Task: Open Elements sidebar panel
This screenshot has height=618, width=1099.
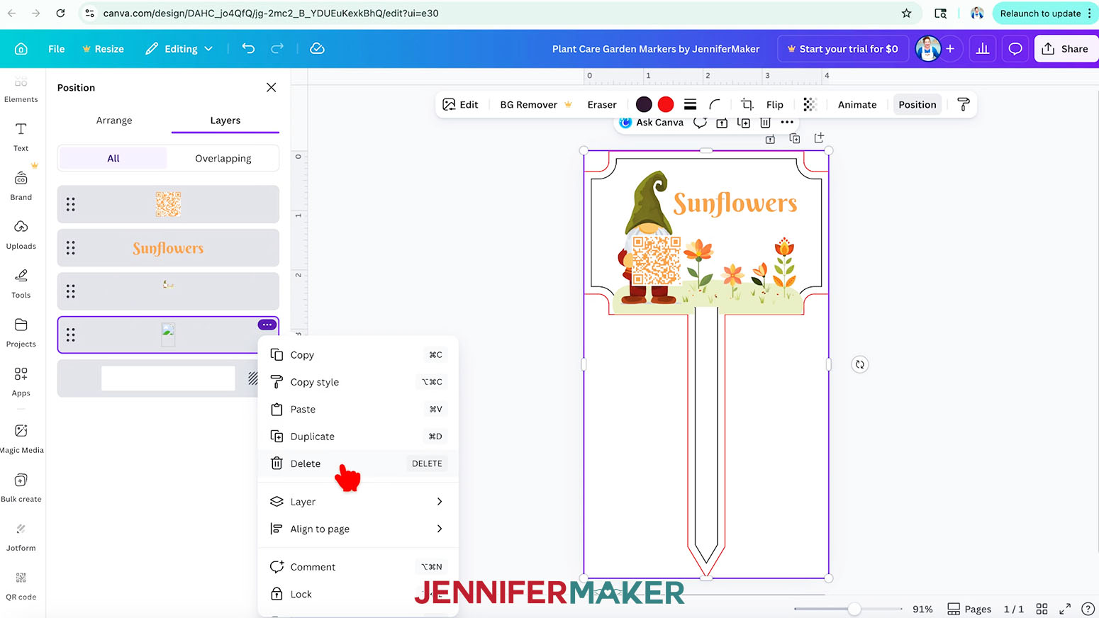Action: point(21,90)
